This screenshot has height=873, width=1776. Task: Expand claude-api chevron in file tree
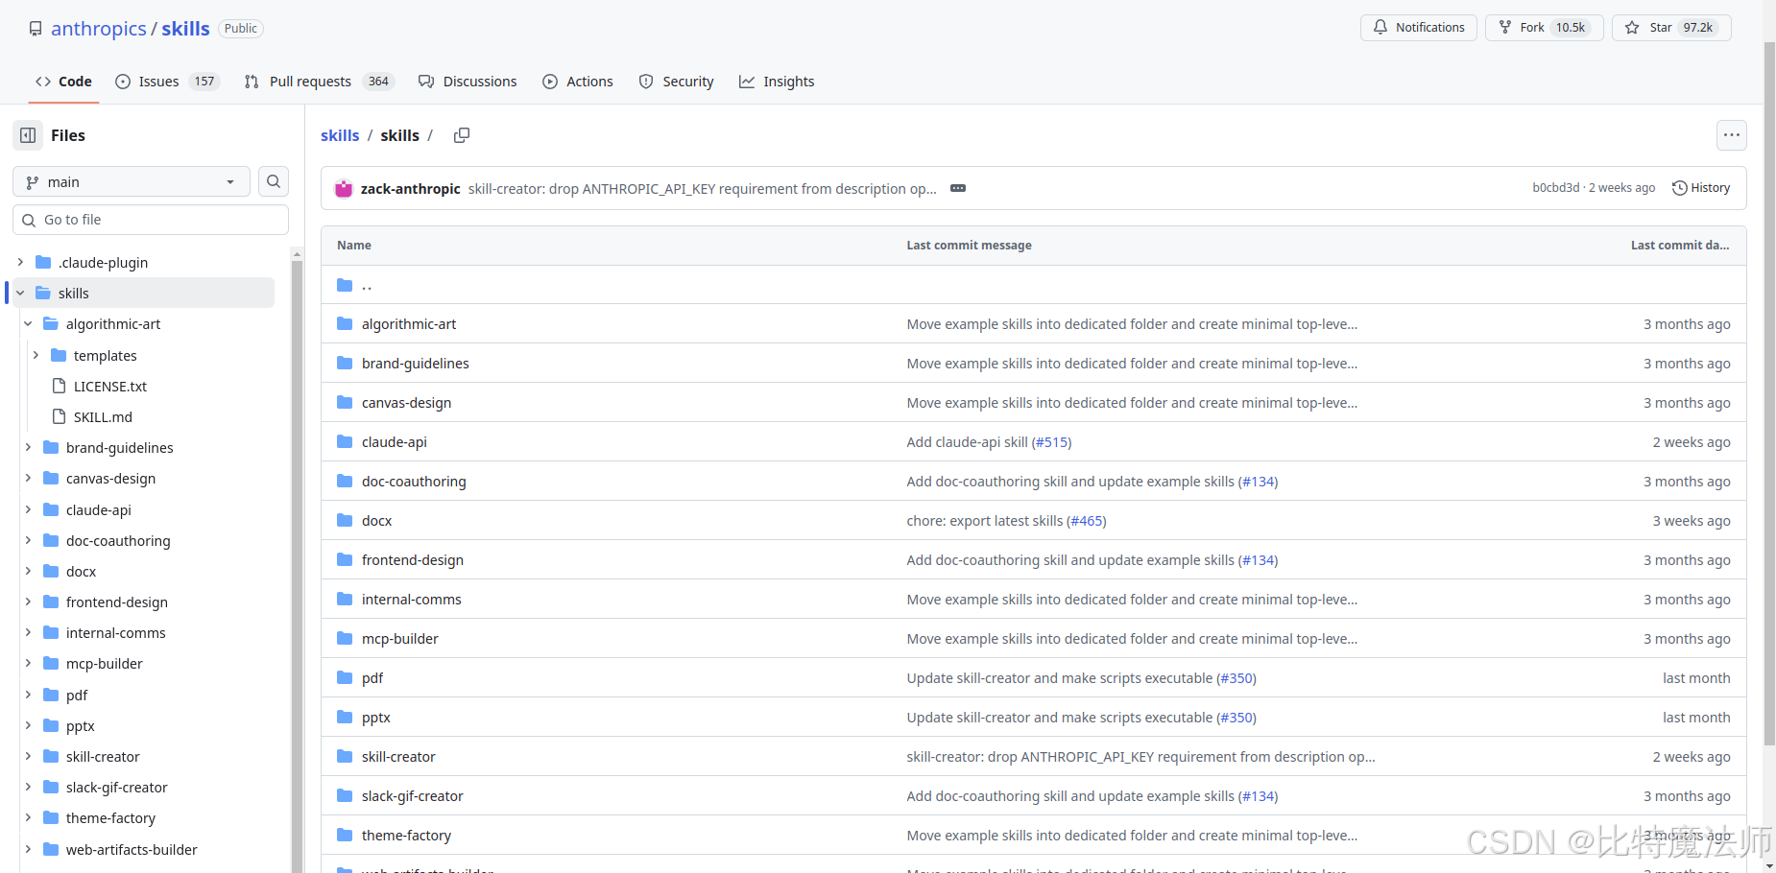tap(28, 509)
